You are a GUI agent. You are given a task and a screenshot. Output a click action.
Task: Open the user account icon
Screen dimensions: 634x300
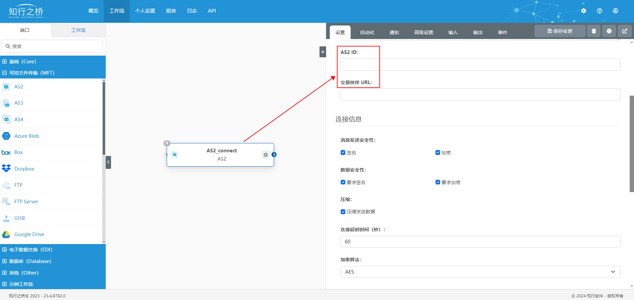pos(615,11)
